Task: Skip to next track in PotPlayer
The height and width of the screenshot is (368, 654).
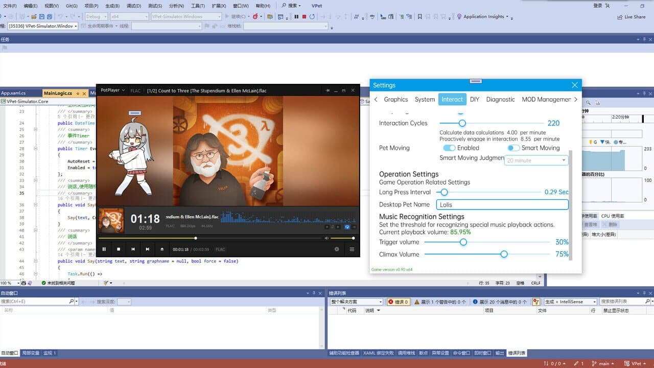Action: click(x=148, y=249)
